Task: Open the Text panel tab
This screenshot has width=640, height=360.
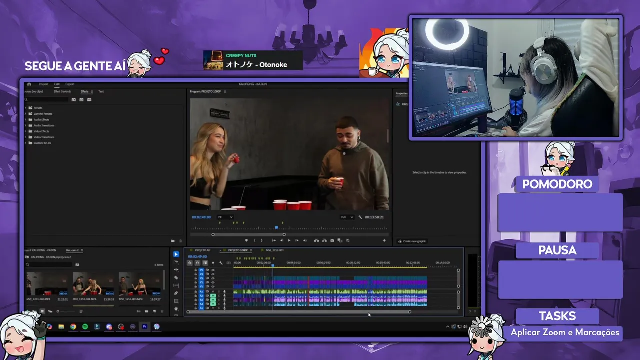Action: (101, 91)
